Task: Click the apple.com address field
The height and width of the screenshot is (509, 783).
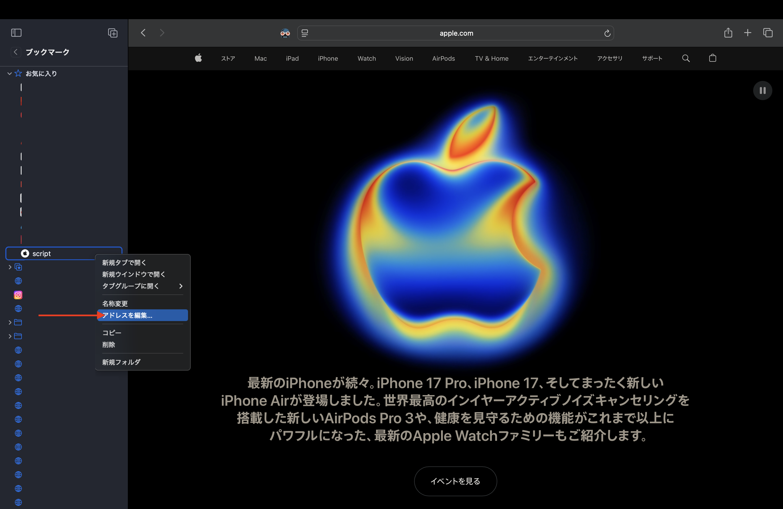Action: pos(456,33)
